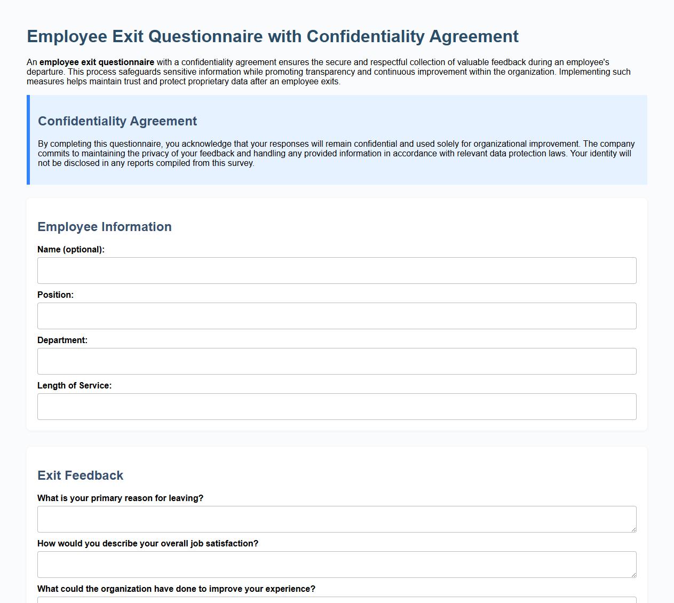Select the improve your experience answer area
This screenshot has height=603, width=674.
click(x=336, y=600)
